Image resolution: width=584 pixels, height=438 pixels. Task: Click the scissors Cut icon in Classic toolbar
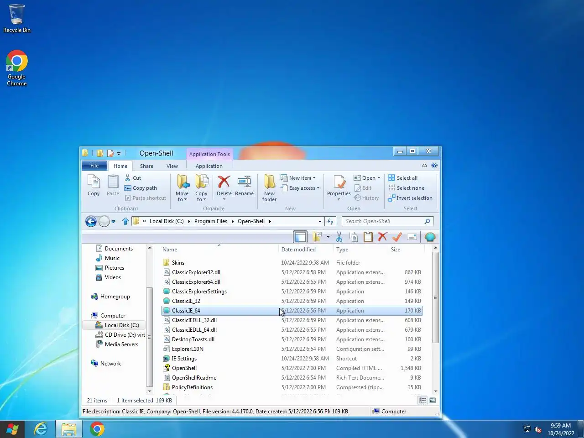tap(339, 237)
